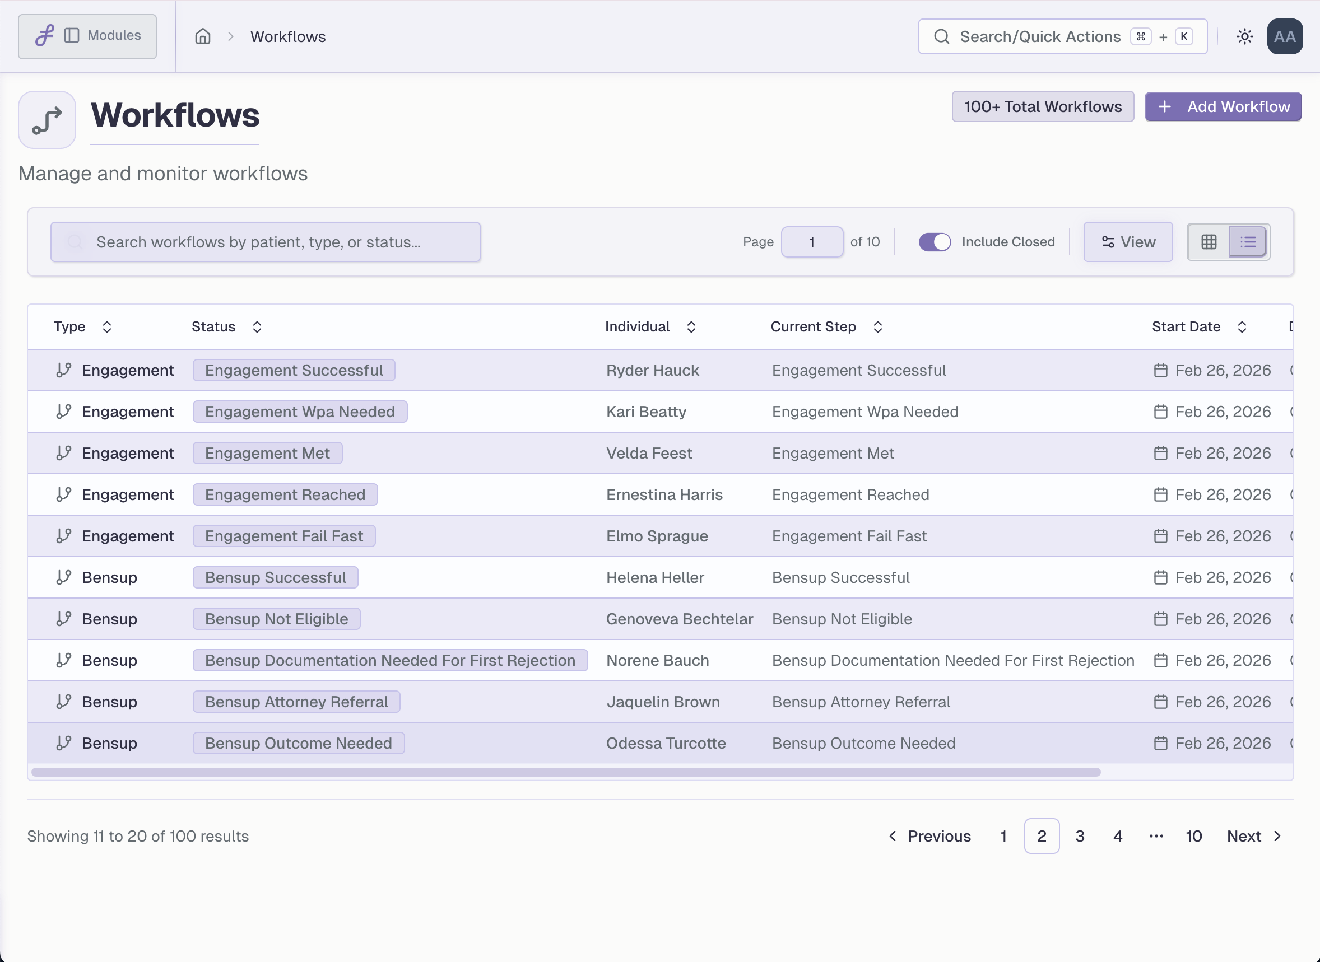Select Workflows in the breadcrumb

[x=287, y=36]
